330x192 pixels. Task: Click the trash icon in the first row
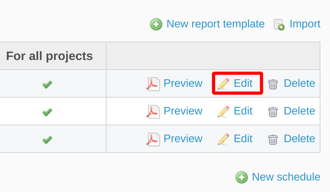coord(273,84)
